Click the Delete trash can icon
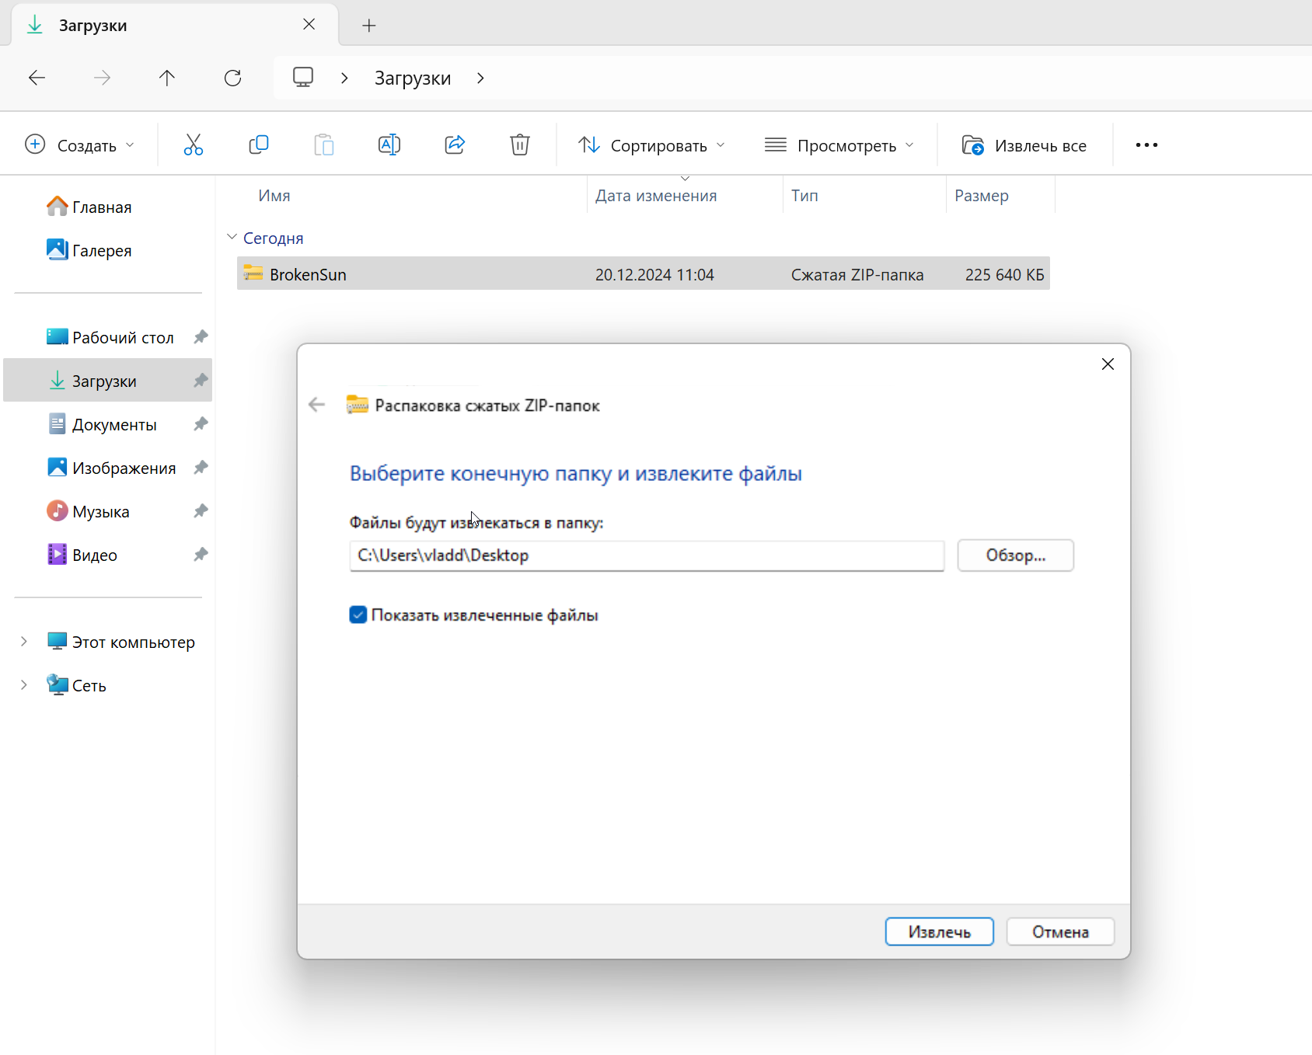Image resolution: width=1312 pixels, height=1055 pixels. [520, 145]
